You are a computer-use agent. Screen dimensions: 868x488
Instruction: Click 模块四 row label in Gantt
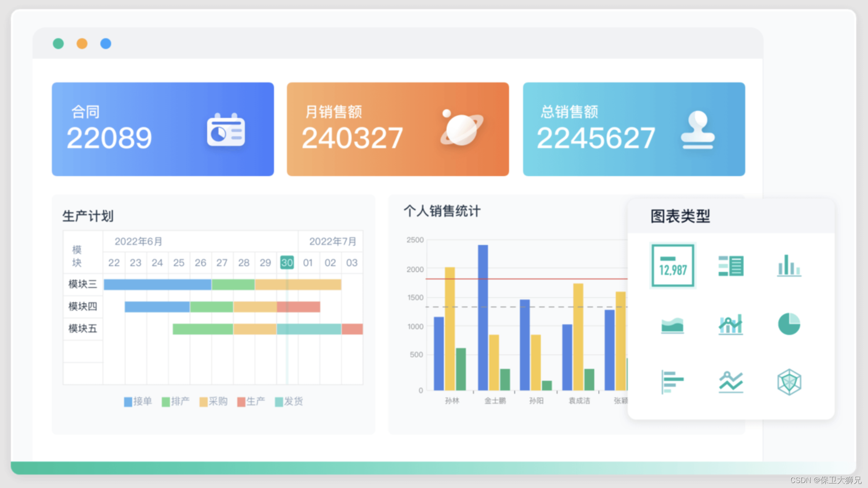click(83, 306)
